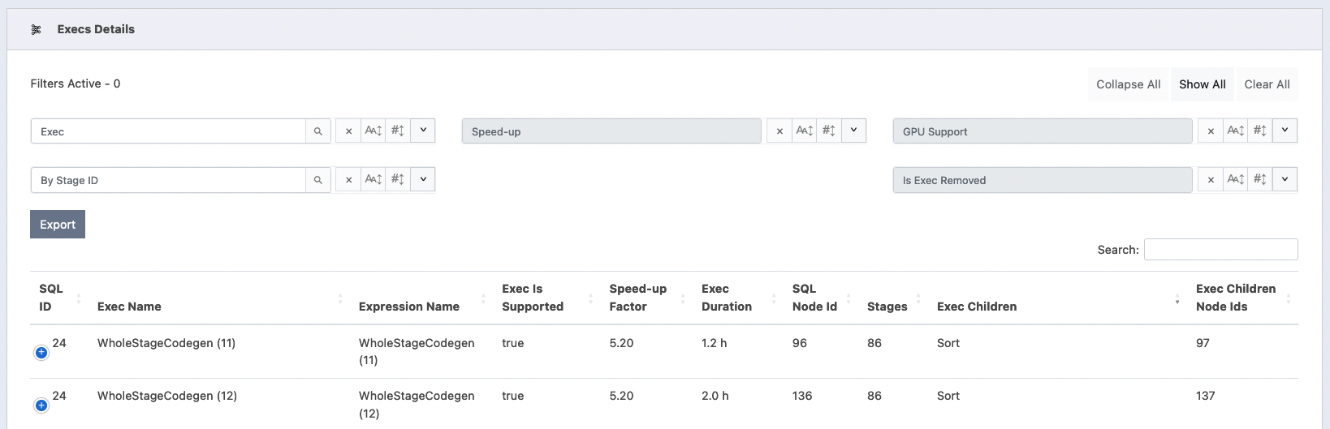Expand the Speed-up search pane

pos(854,131)
